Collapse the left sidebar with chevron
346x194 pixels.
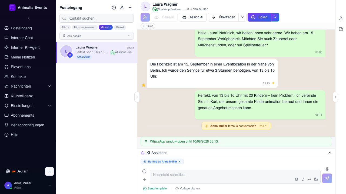pyautogui.click(x=29, y=18)
